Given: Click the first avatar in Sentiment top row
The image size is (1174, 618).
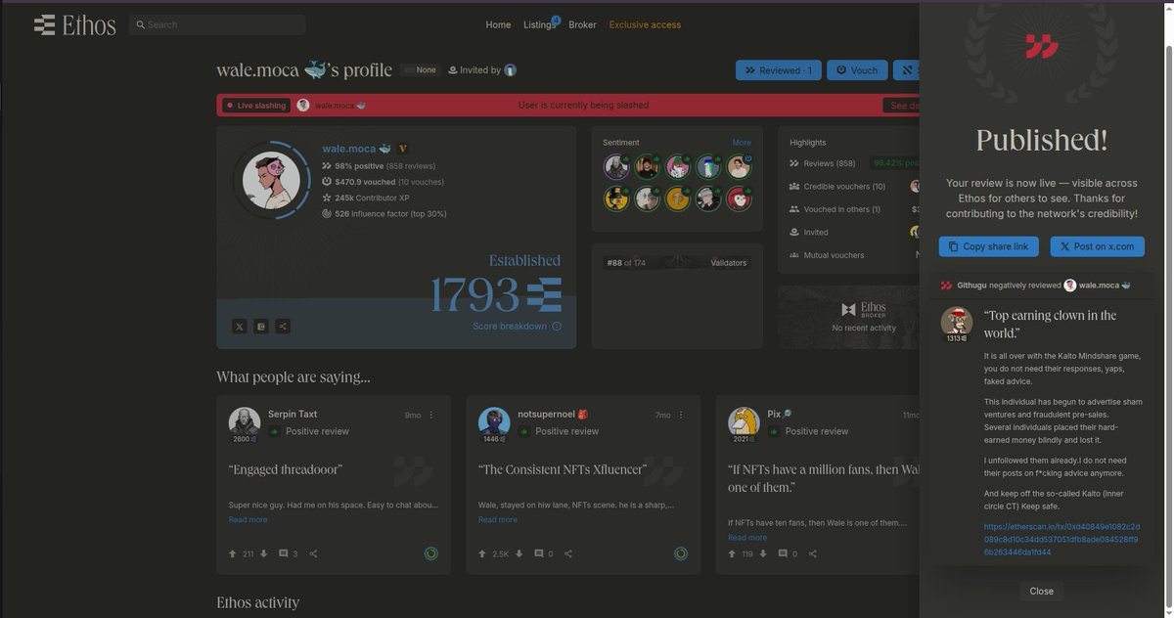Looking at the screenshot, I should 615,166.
